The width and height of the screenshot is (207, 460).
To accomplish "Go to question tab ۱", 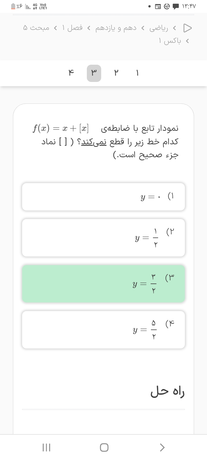I will click(137, 73).
